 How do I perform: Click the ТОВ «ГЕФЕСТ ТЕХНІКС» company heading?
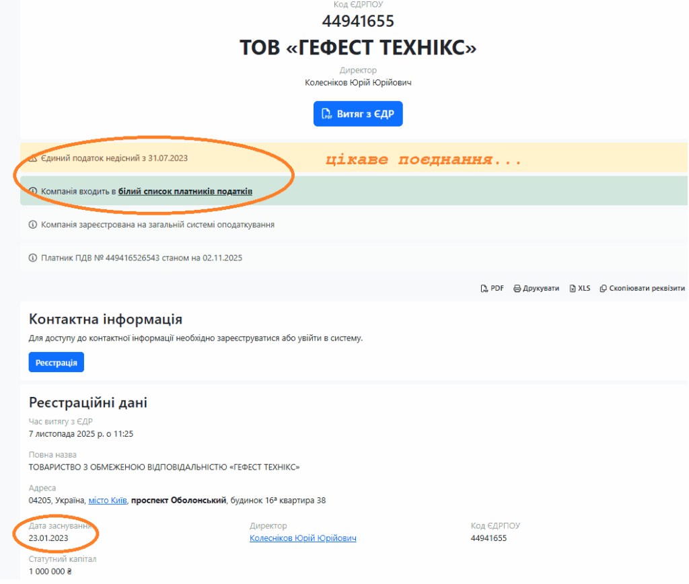(358, 48)
